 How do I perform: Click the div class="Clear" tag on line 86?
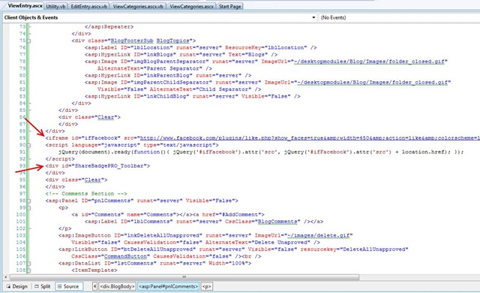[89, 117]
